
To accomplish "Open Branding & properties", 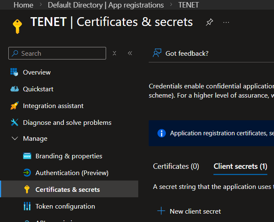I will click(x=69, y=156).
